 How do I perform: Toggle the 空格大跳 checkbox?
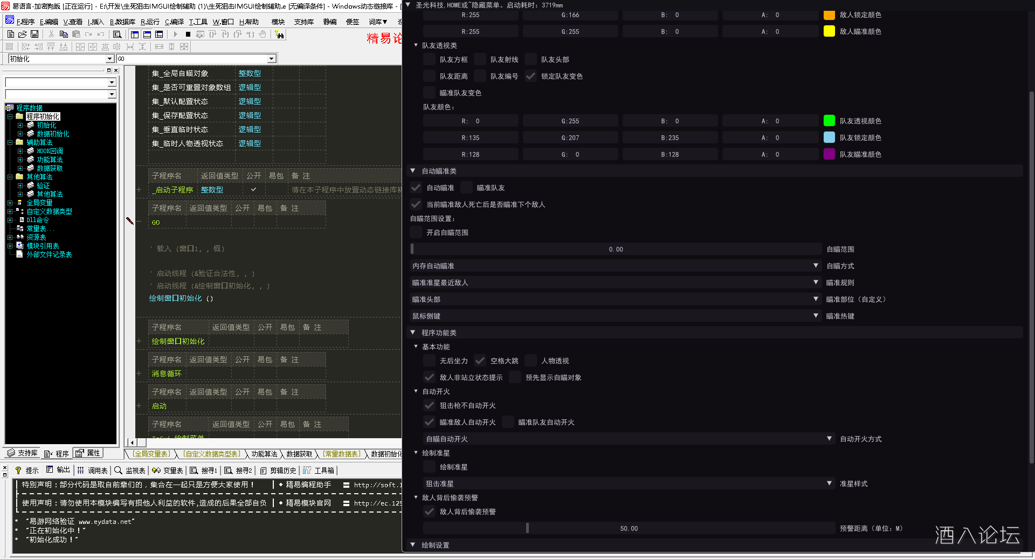[480, 361]
